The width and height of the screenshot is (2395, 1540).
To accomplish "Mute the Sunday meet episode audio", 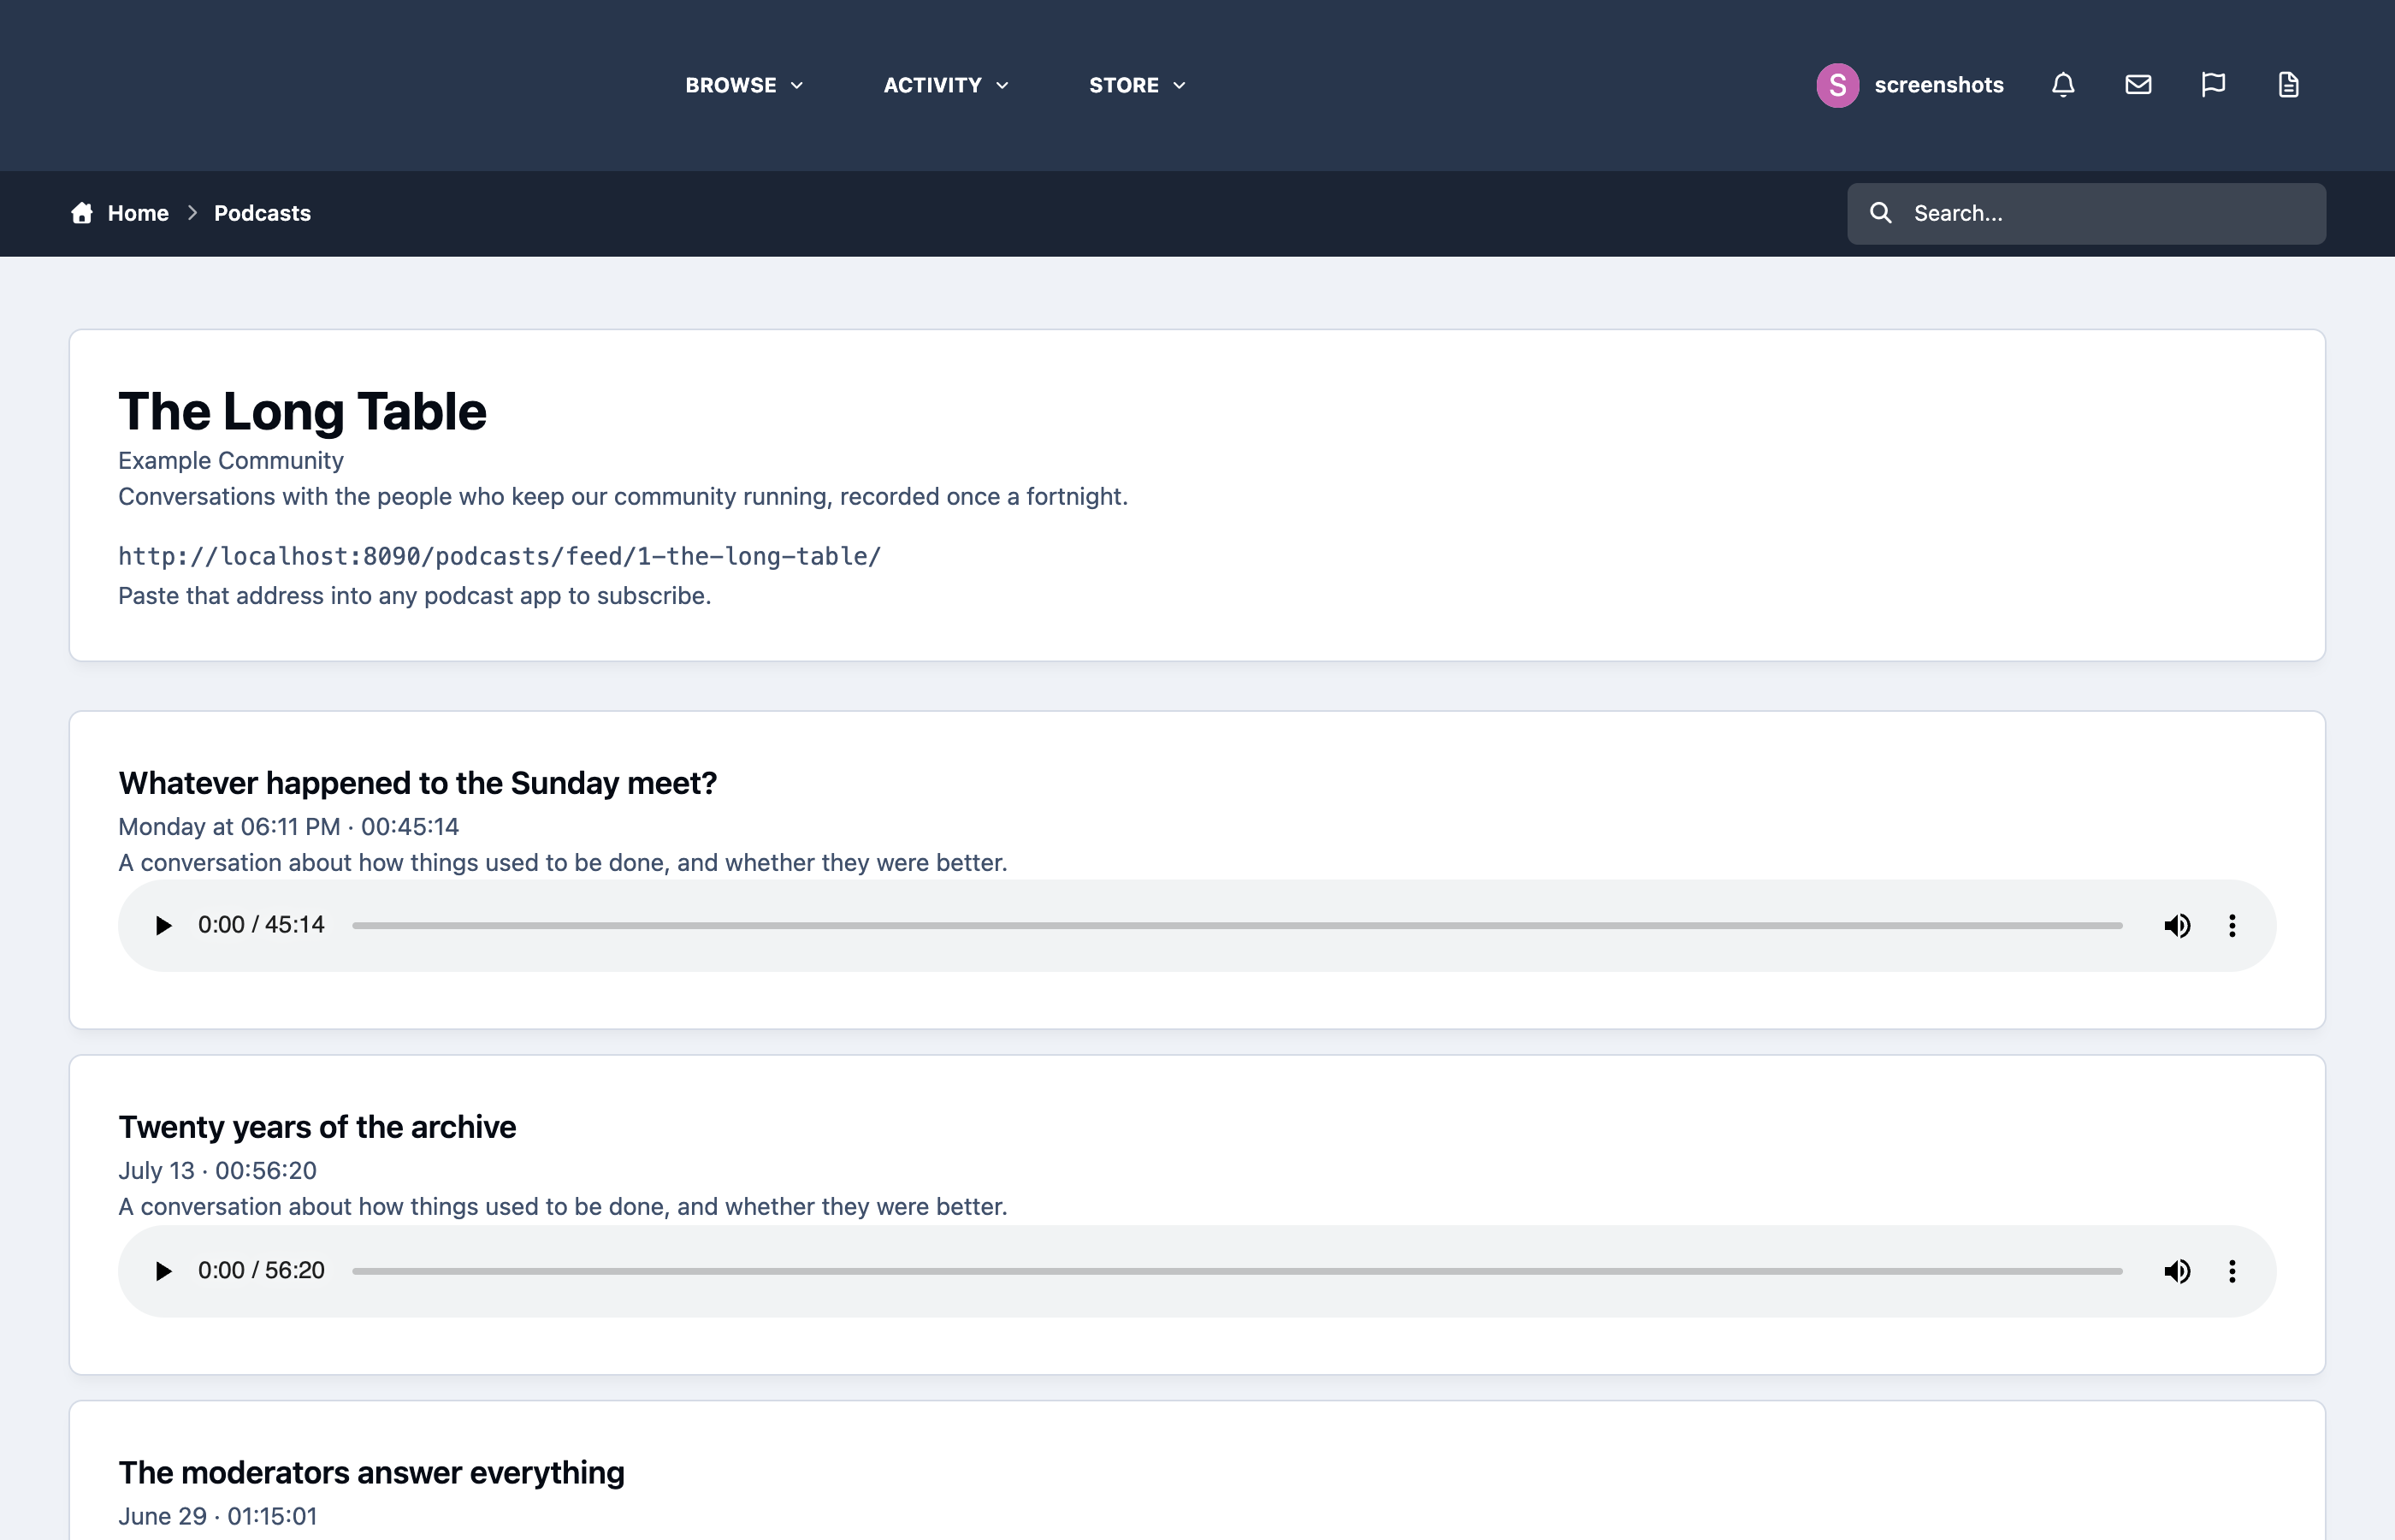I will 2177,925.
